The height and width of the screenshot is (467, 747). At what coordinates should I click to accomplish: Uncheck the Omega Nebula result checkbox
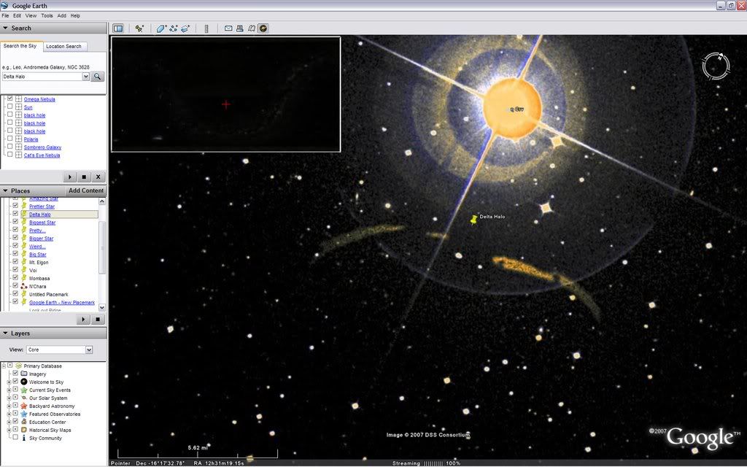point(9,99)
